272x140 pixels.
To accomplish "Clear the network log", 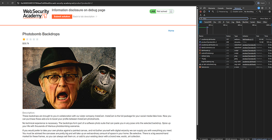I will [x=204, y=12].
